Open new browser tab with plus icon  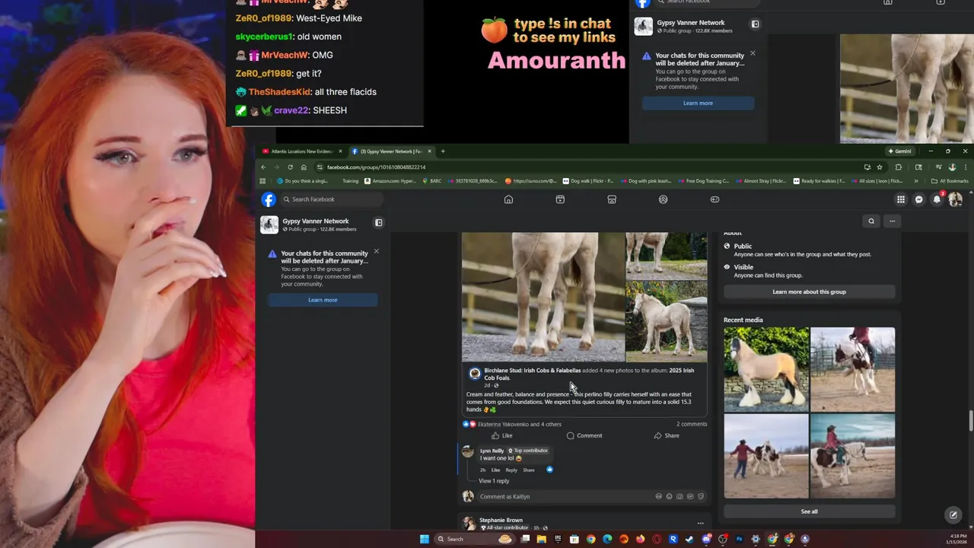pos(443,151)
